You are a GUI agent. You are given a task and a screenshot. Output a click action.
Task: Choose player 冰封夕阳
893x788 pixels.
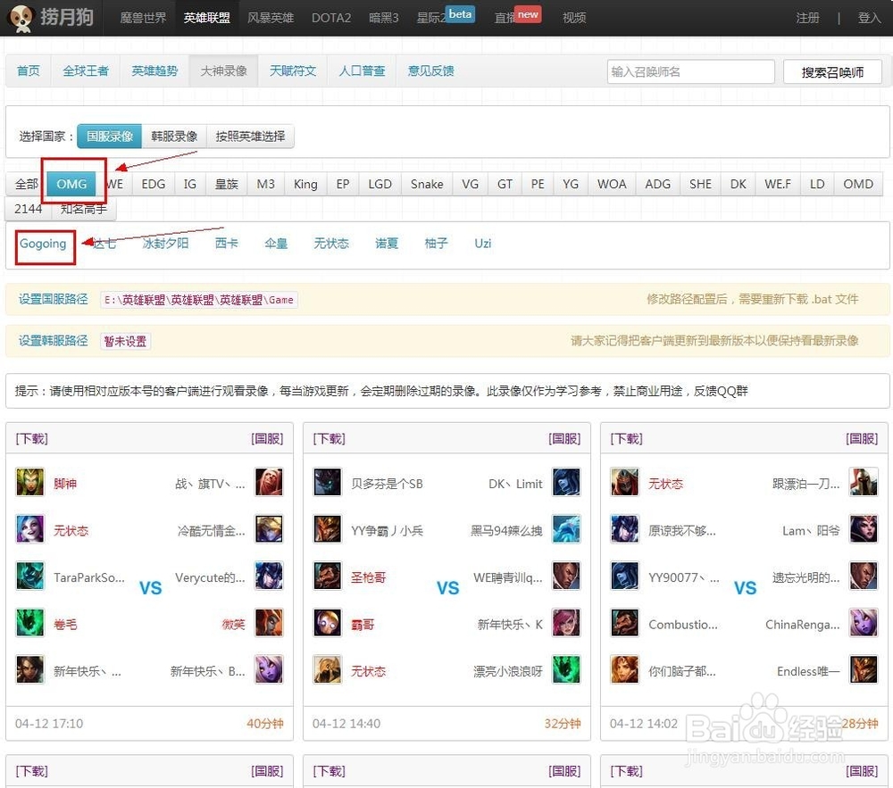pyautogui.click(x=165, y=244)
